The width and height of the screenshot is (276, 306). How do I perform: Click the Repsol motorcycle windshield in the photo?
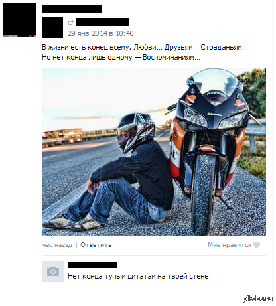coord(212,84)
